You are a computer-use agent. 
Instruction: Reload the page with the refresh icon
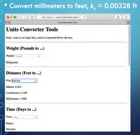[84, 17]
